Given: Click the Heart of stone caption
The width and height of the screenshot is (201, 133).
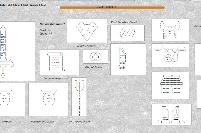Looking at the screenshot, I should [x=86, y=46].
